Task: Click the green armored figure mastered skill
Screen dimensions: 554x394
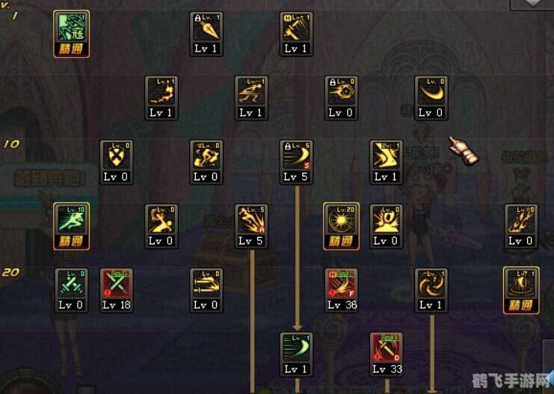Action: click(71, 34)
